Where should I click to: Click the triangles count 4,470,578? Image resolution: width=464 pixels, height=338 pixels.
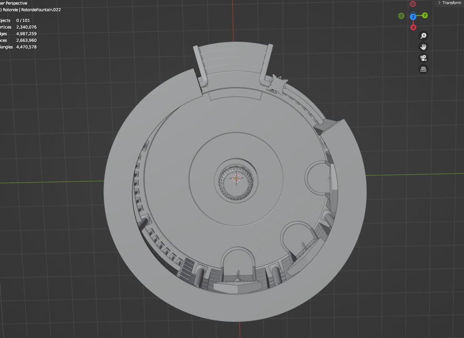pos(26,47)
